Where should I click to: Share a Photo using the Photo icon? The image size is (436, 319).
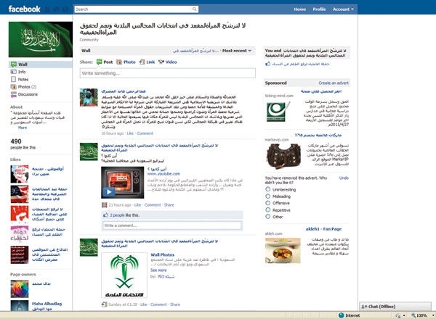[126, 62]
